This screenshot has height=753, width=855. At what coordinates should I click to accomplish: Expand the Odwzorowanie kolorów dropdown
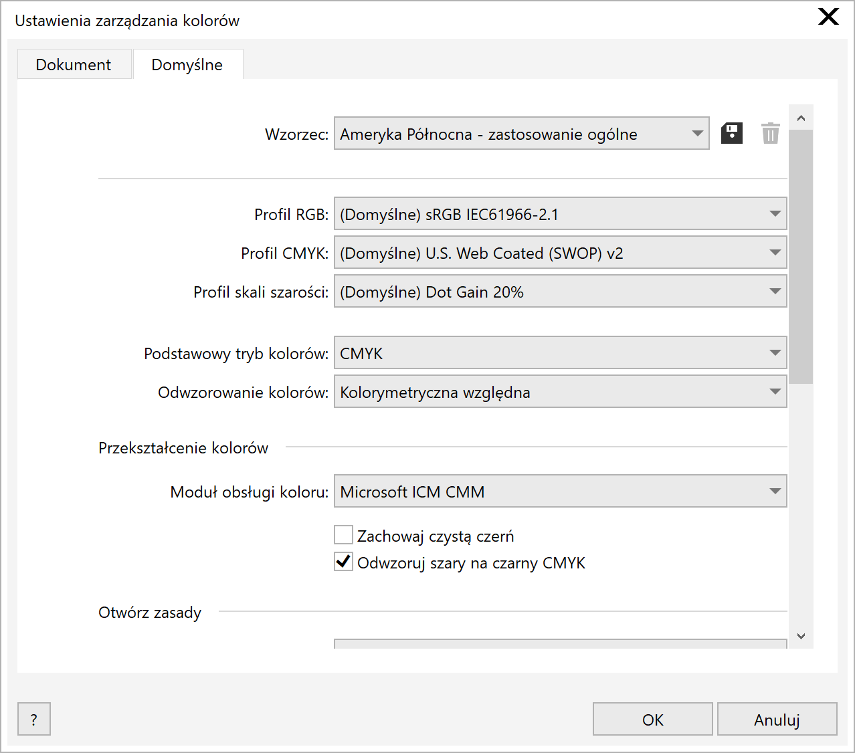click(560, 392)
